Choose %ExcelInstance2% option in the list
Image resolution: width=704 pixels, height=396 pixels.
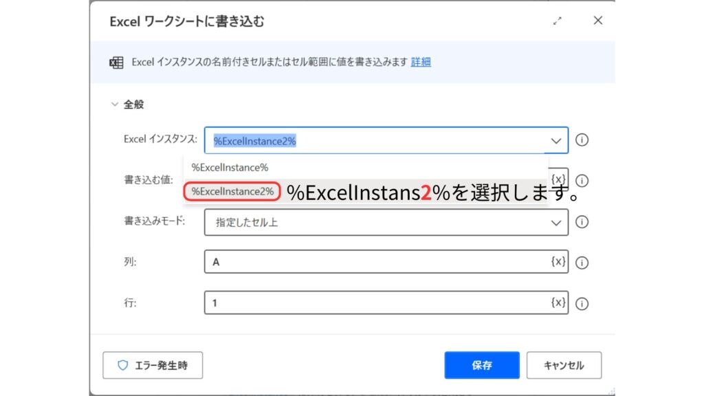click(x=232, y=192)
